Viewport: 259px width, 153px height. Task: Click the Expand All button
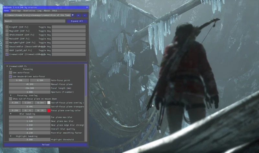(x=77, y=21)
